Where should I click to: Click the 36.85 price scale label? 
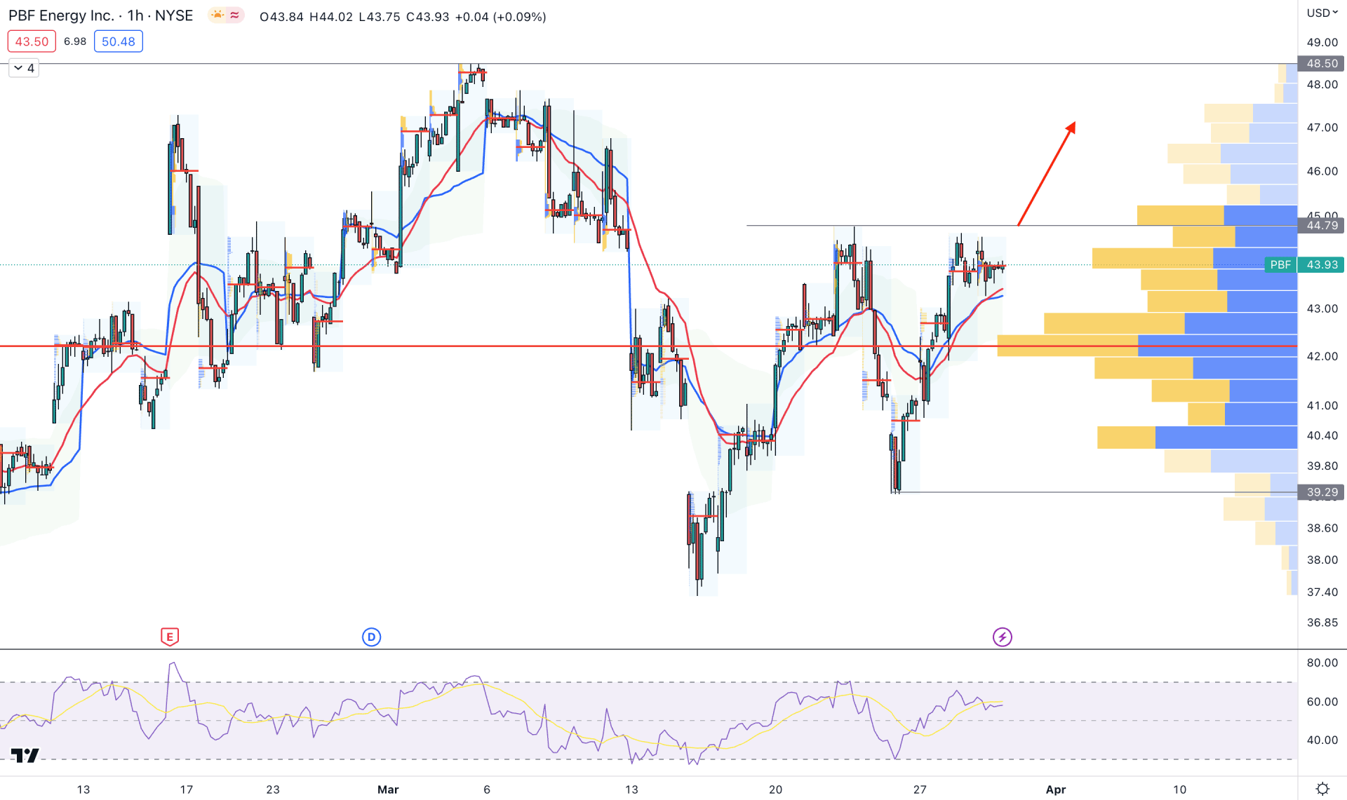point(1322,622)
